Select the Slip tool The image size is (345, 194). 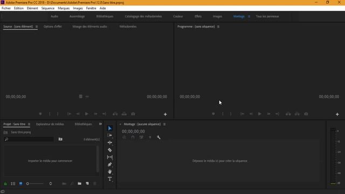(x=109, y=157)
